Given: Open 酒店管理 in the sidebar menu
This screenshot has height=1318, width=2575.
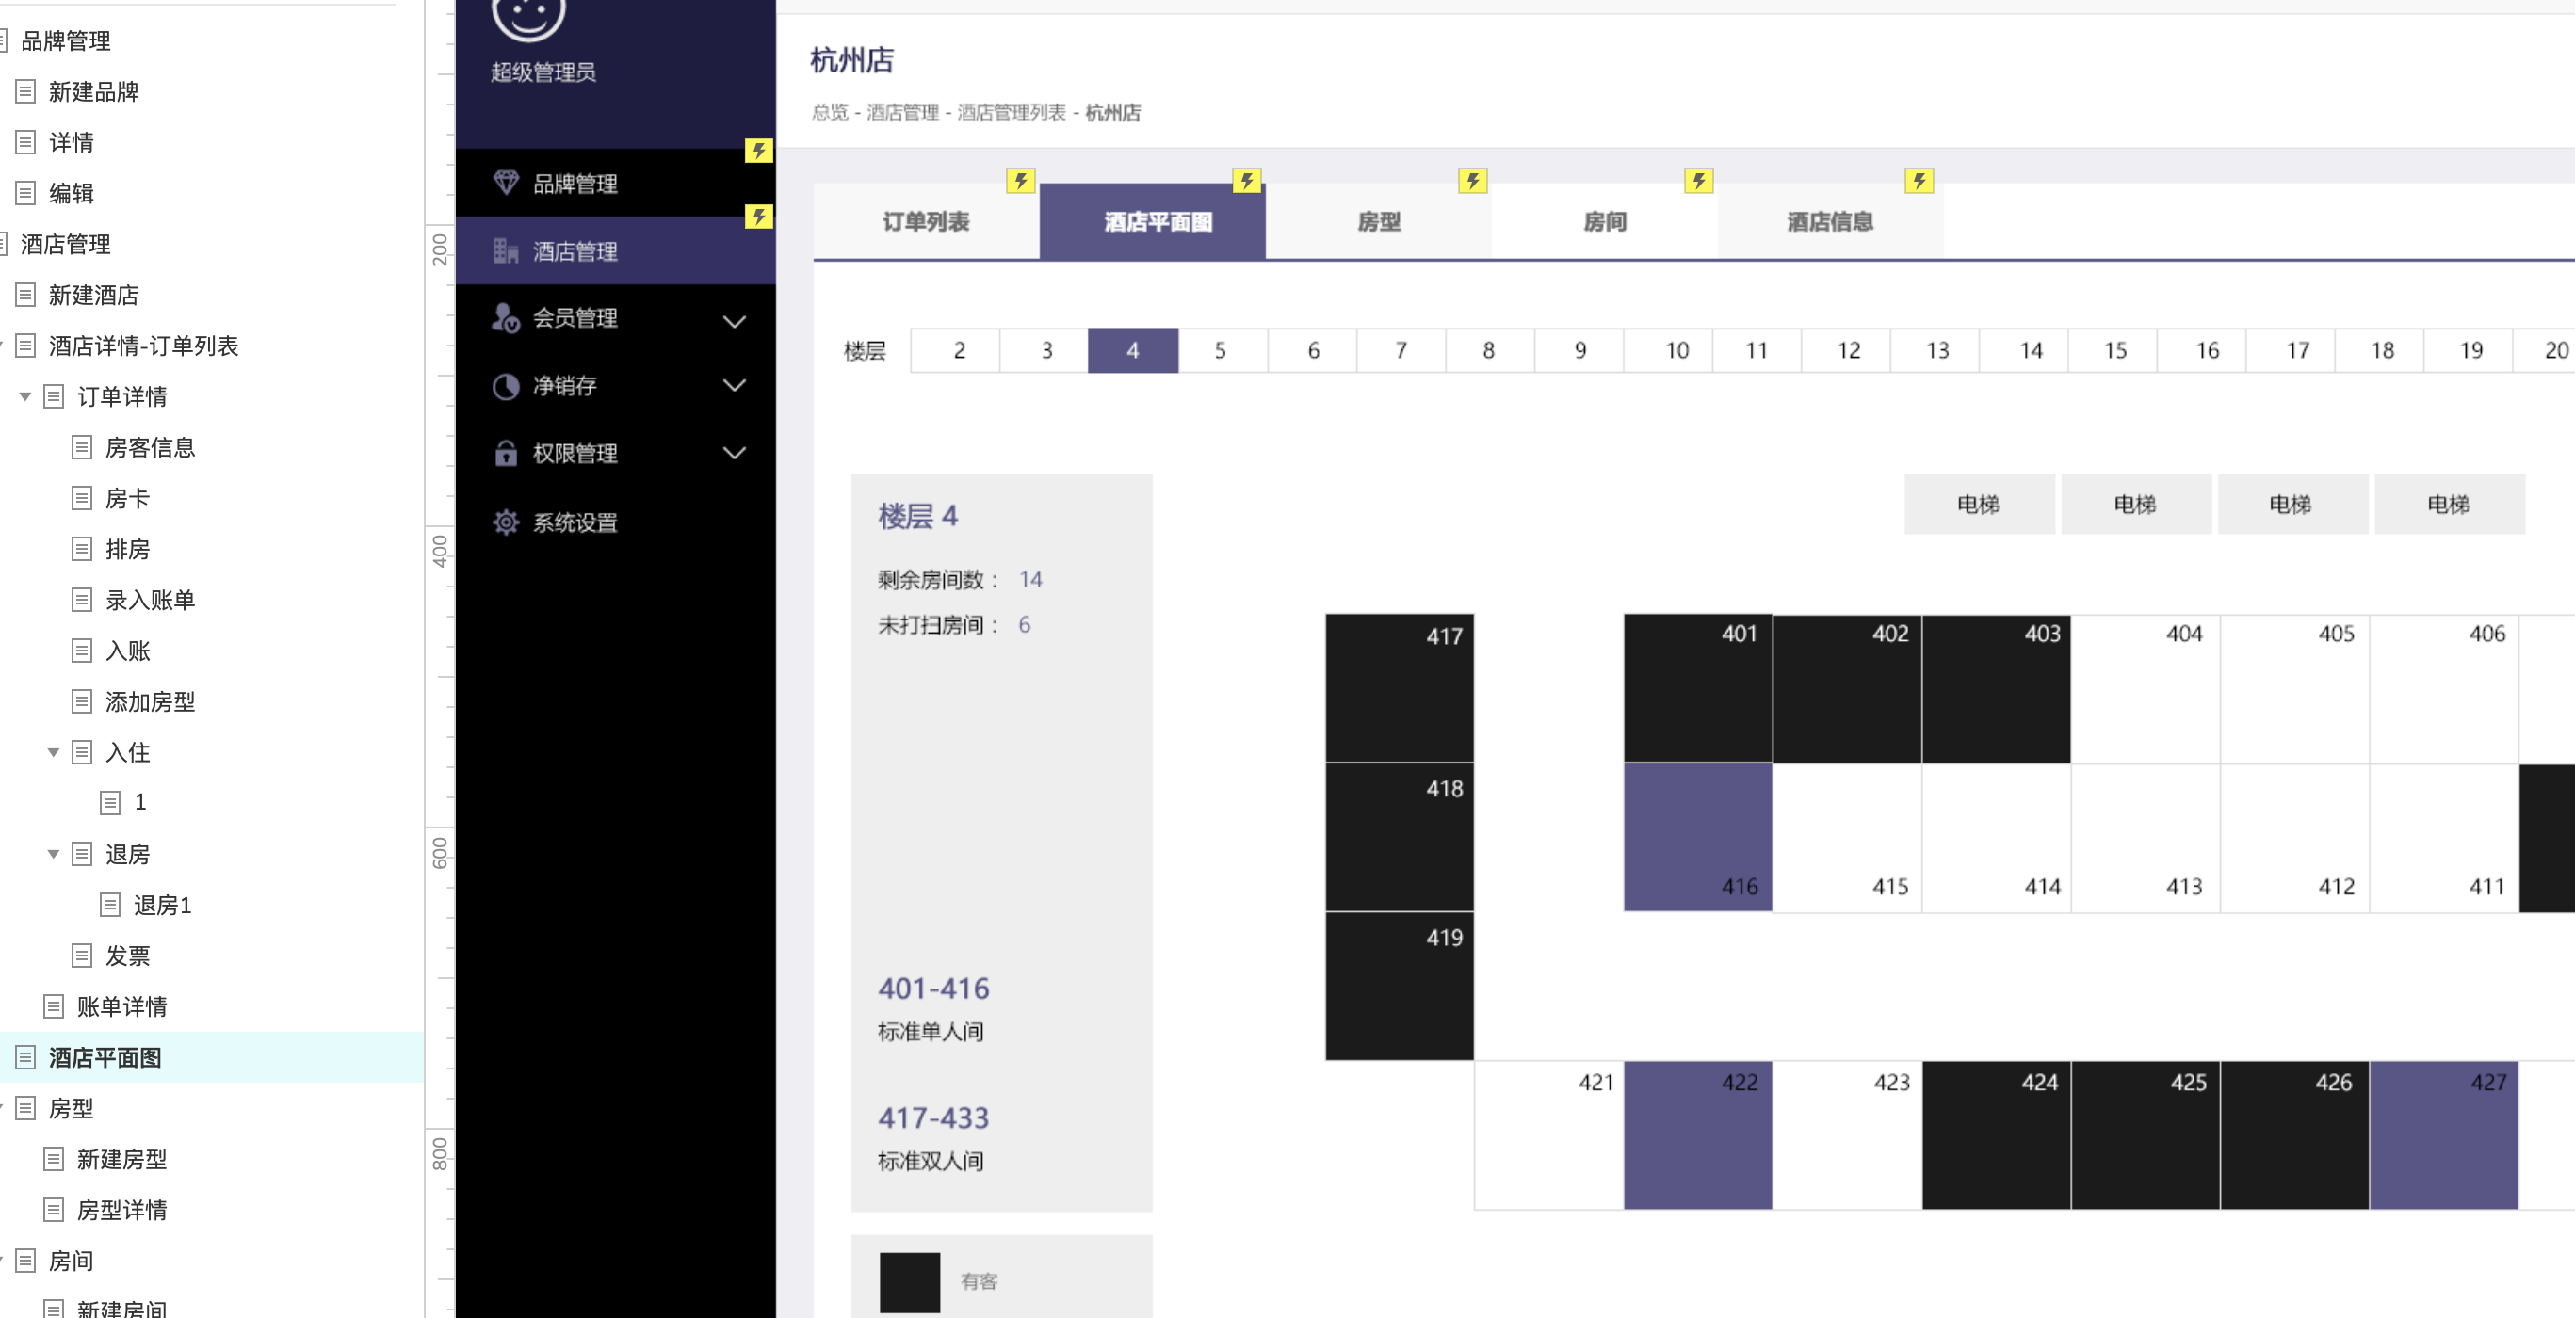Looking at the screenshot, I should [616, 250].
